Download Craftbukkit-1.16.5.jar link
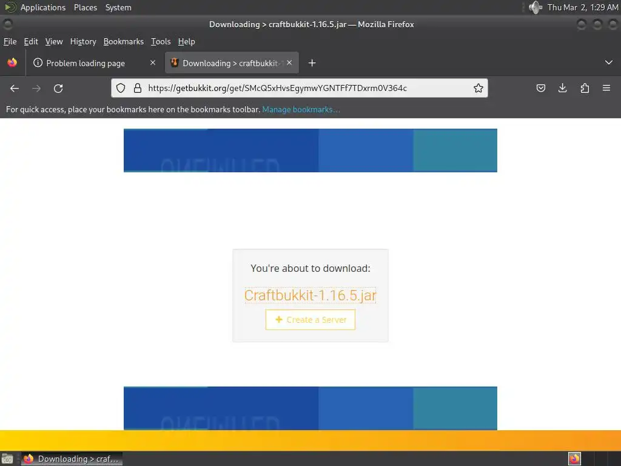 (310, 295)
